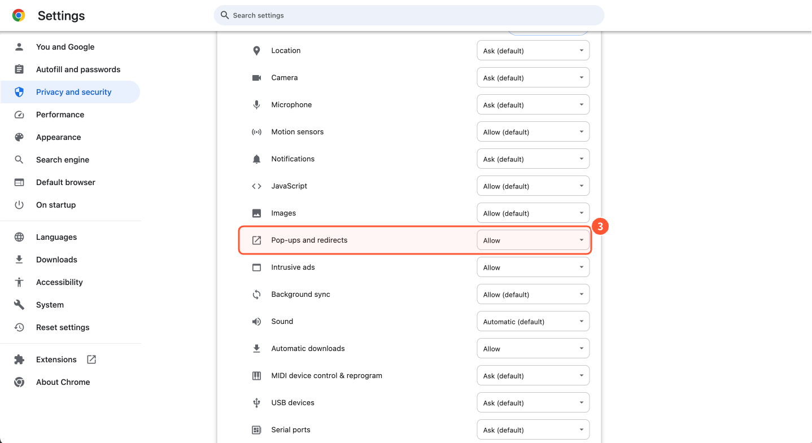Click the Notifications bell icon

(x=256, y=159)
